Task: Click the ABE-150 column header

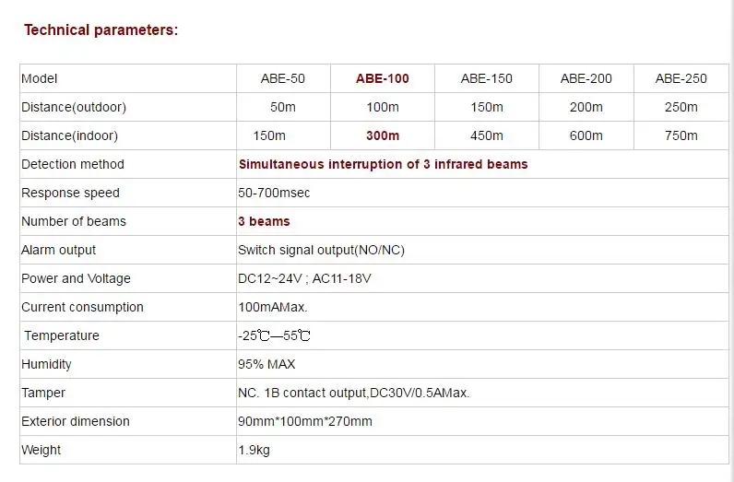Action: 486,78
